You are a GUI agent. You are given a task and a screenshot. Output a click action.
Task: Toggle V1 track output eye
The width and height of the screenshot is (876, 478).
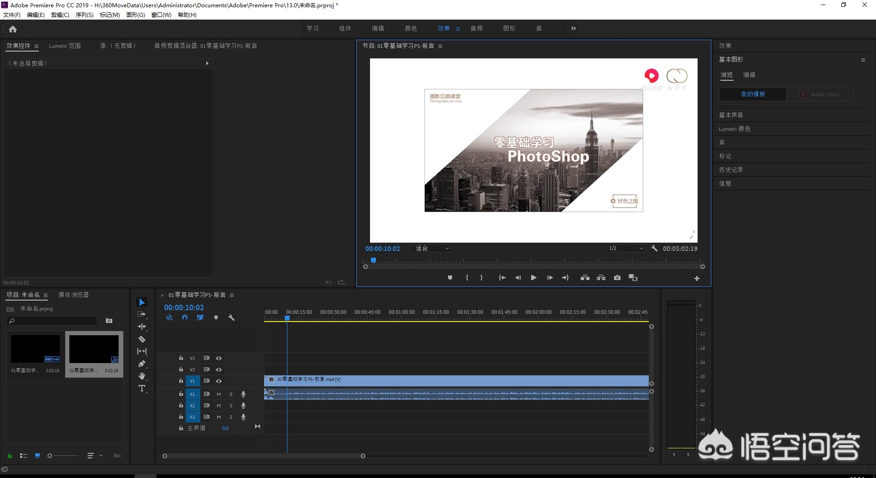[x=219, y=381]
